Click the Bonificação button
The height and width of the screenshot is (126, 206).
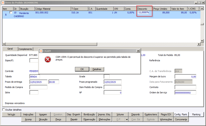tap(89, 114)
